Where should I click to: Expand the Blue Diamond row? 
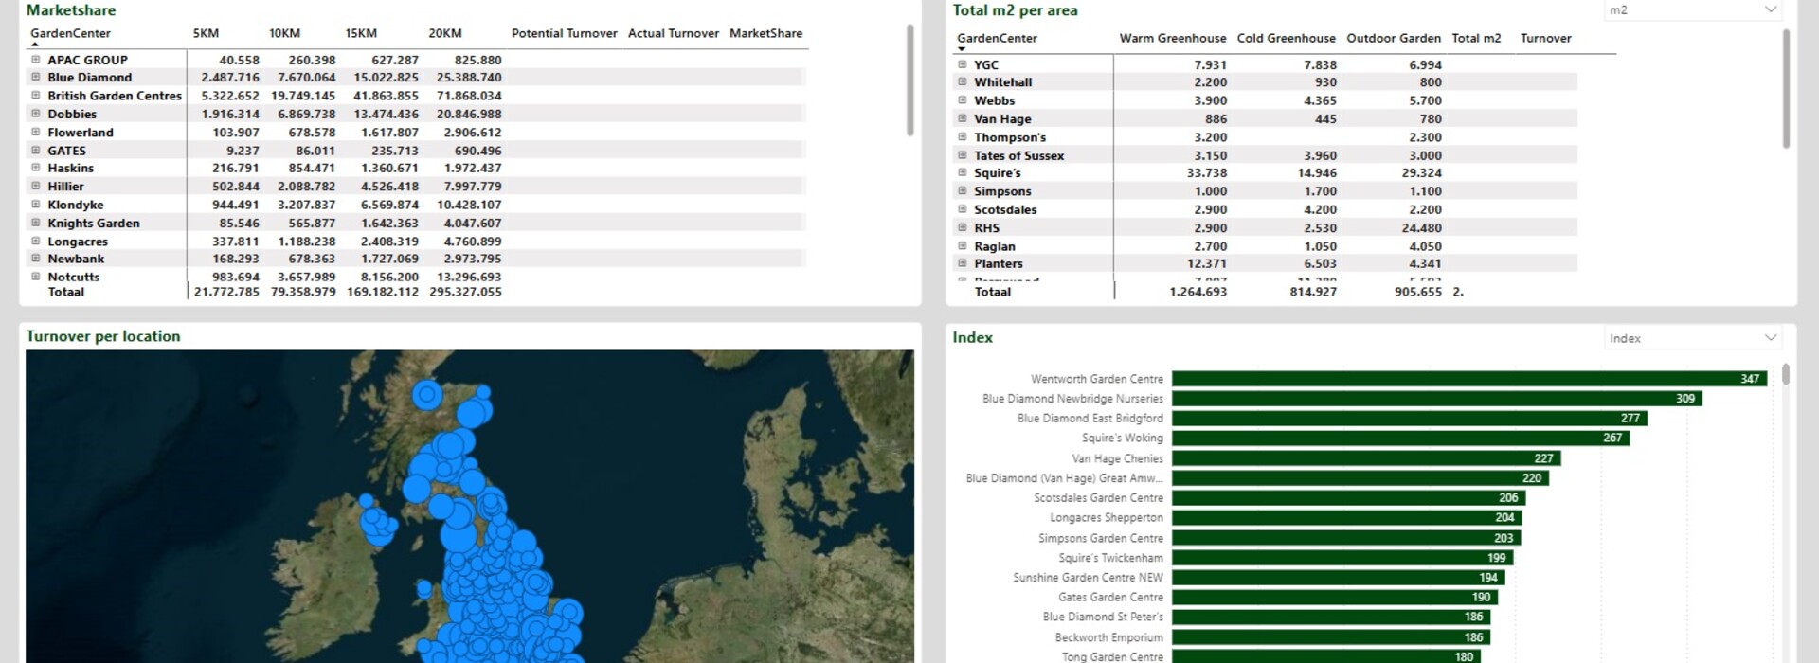(36, 77)
